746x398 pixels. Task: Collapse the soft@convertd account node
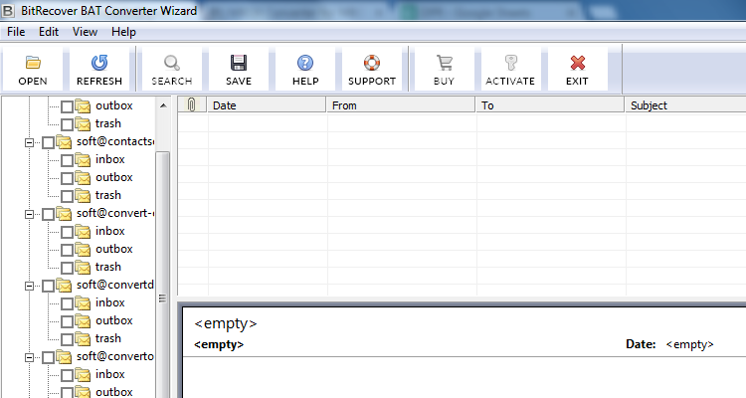(29, 287)
